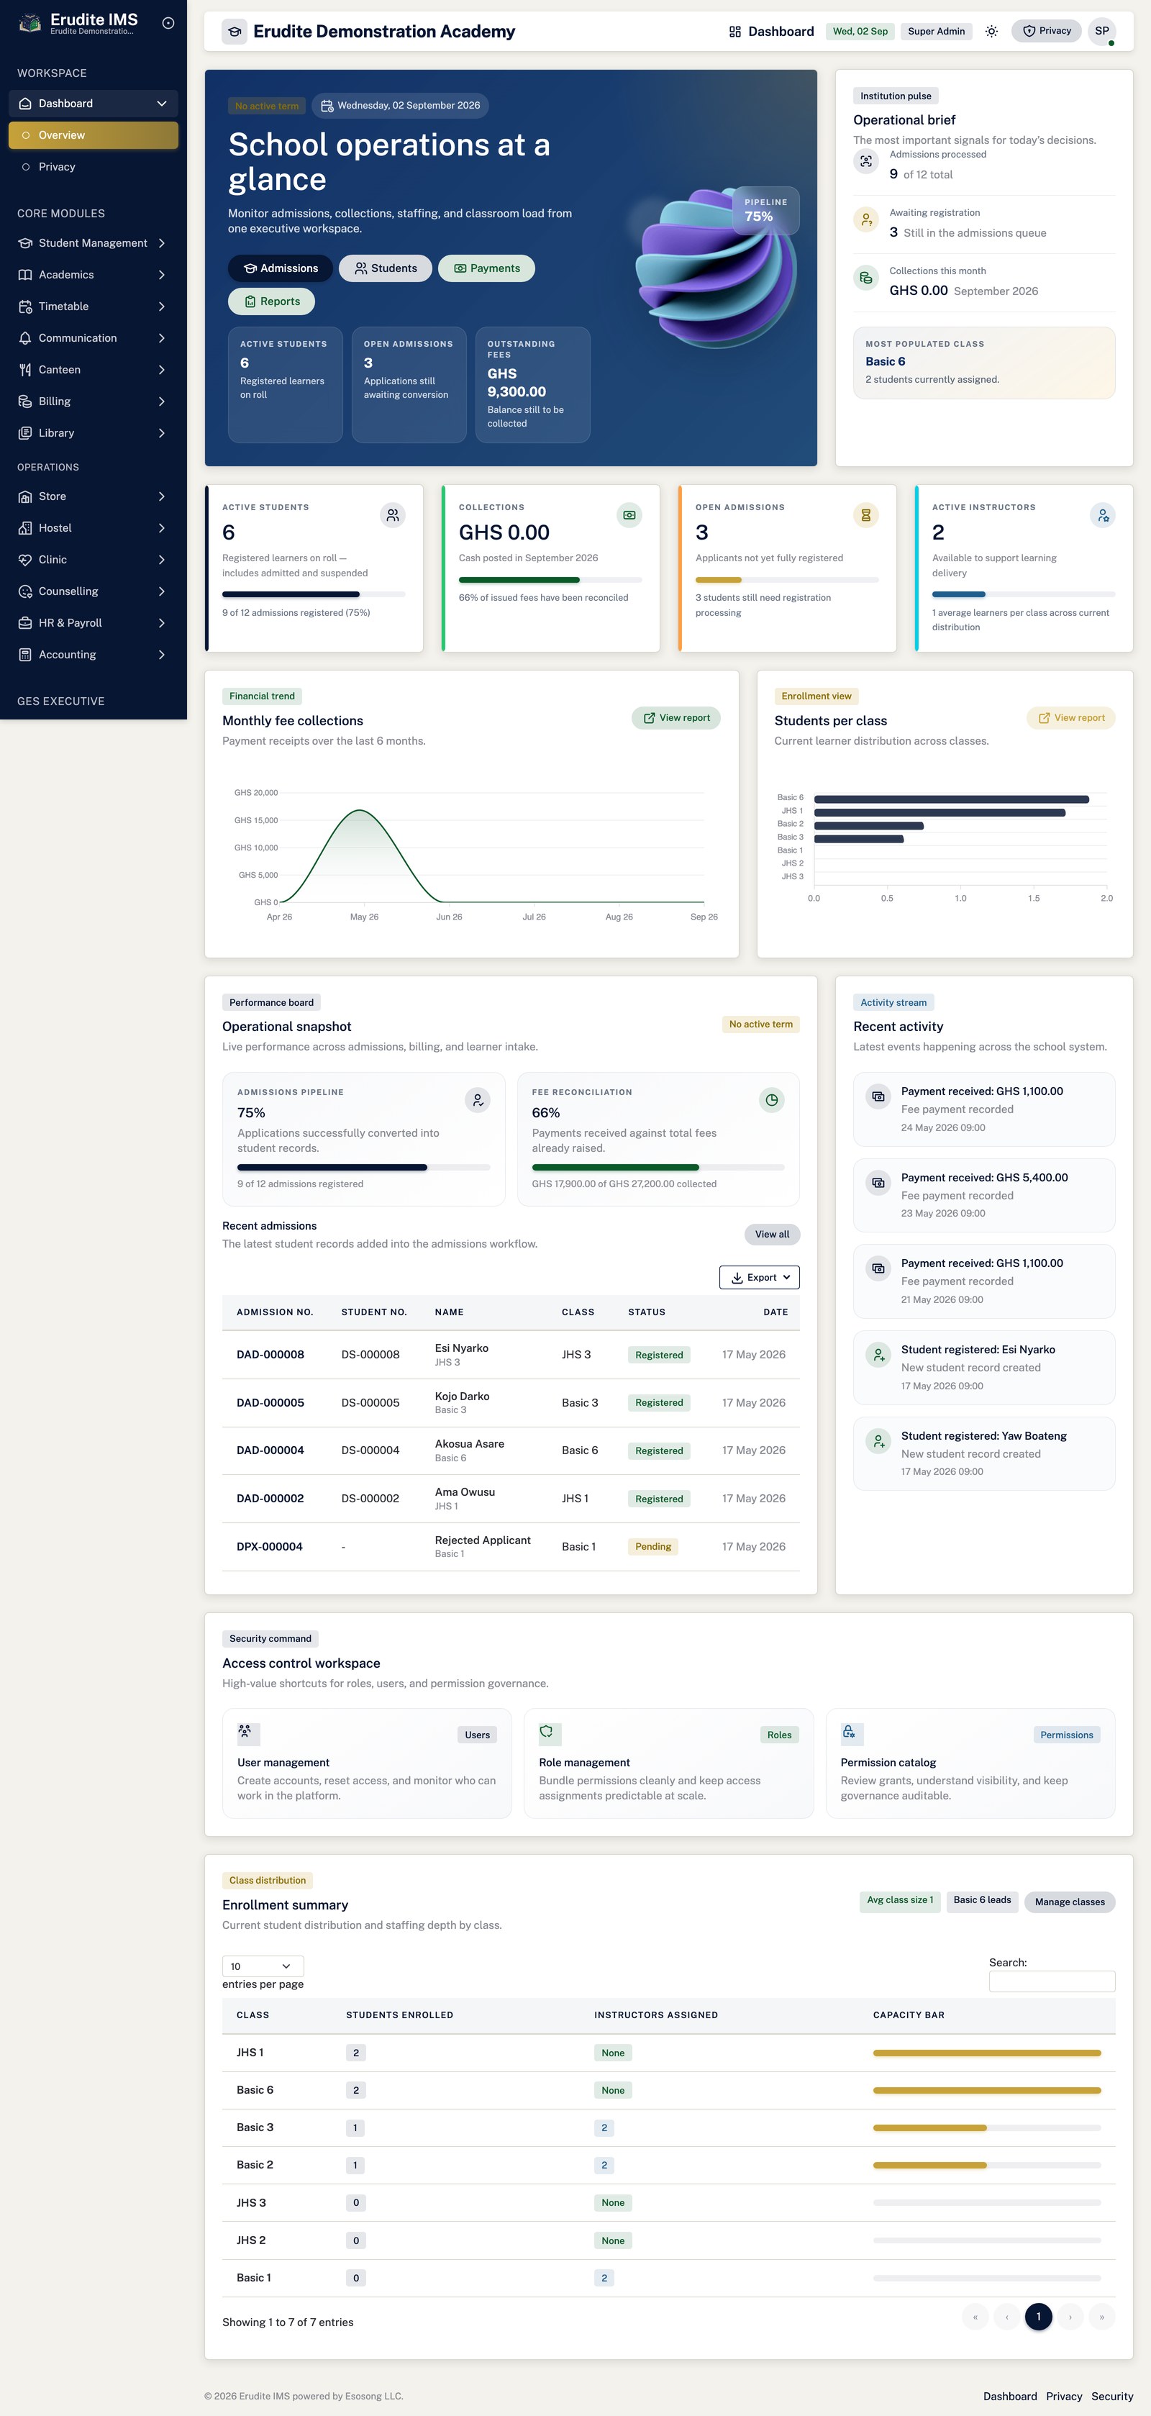
Task: Click View report for fee collections
Action: pos(675,717)
